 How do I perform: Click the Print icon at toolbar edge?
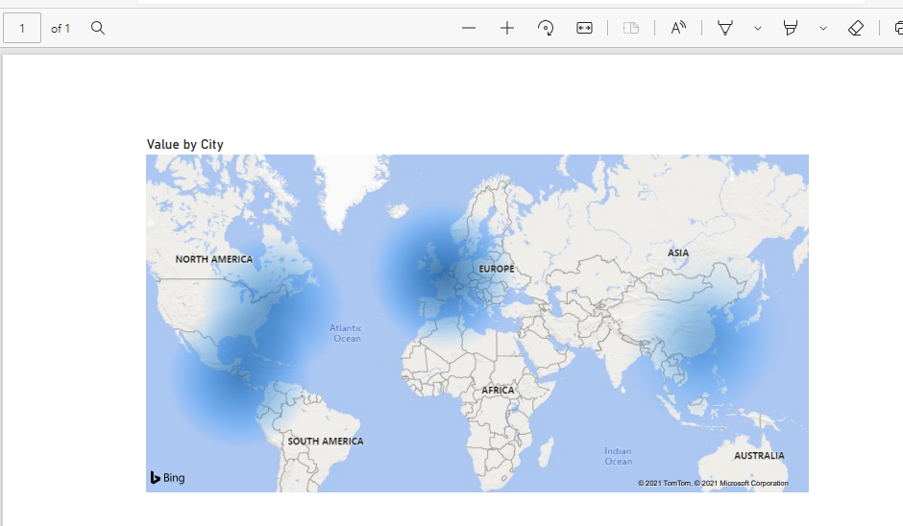click(x=899, y=28)
